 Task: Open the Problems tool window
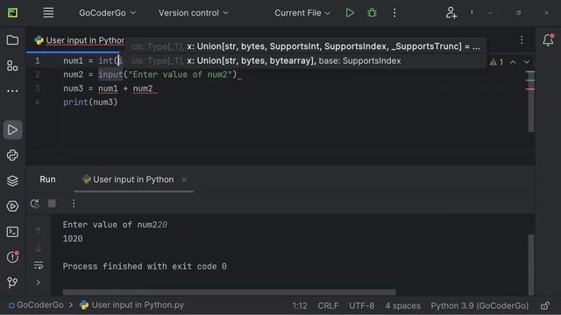point(12,257)
